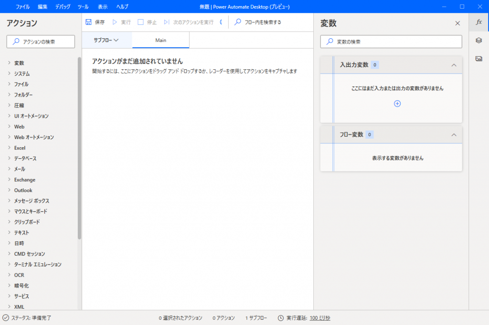
Task: Click the 0 アクション status text
Action: click(x=223, y=318)
